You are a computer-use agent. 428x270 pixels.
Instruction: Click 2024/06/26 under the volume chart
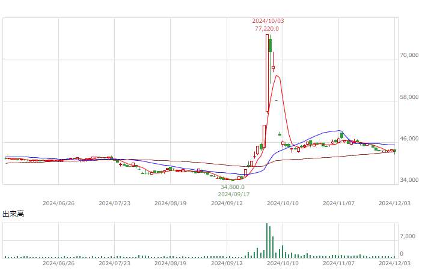58,263
